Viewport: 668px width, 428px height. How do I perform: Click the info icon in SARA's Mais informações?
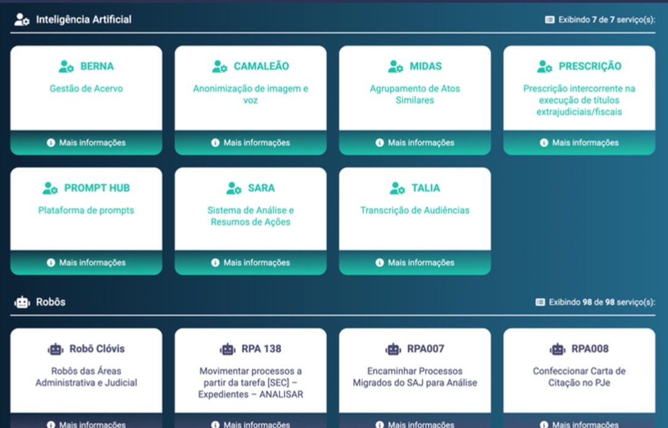[215, 262]
